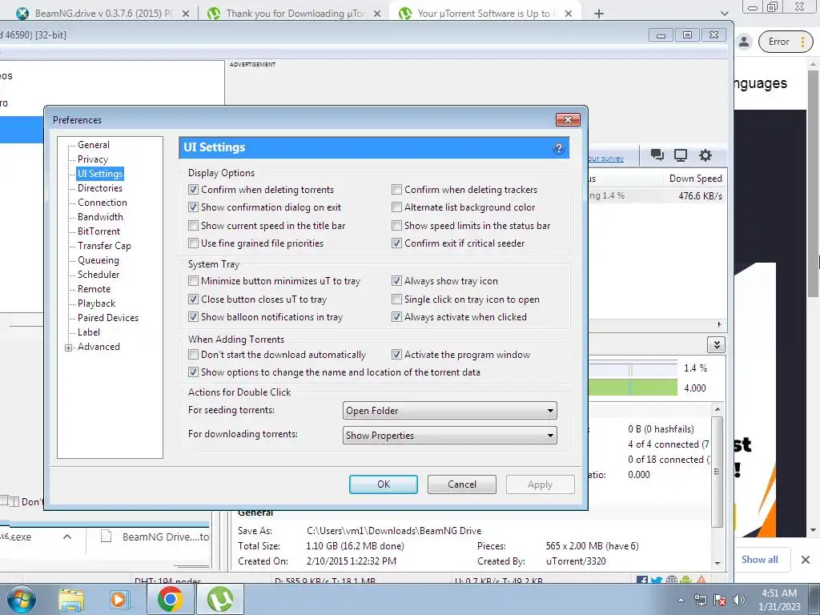Uncheck Always show tray icon
Viewport: 820px width, 615px height.
pyautogui.click(x=396, y=281)
